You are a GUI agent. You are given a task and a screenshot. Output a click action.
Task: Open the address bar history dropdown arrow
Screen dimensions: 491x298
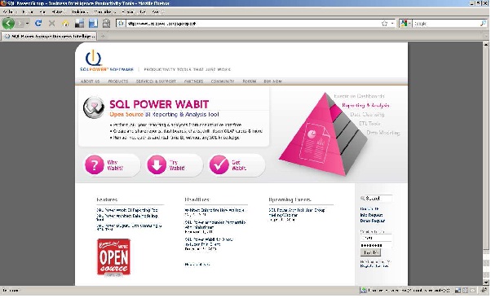392,24
